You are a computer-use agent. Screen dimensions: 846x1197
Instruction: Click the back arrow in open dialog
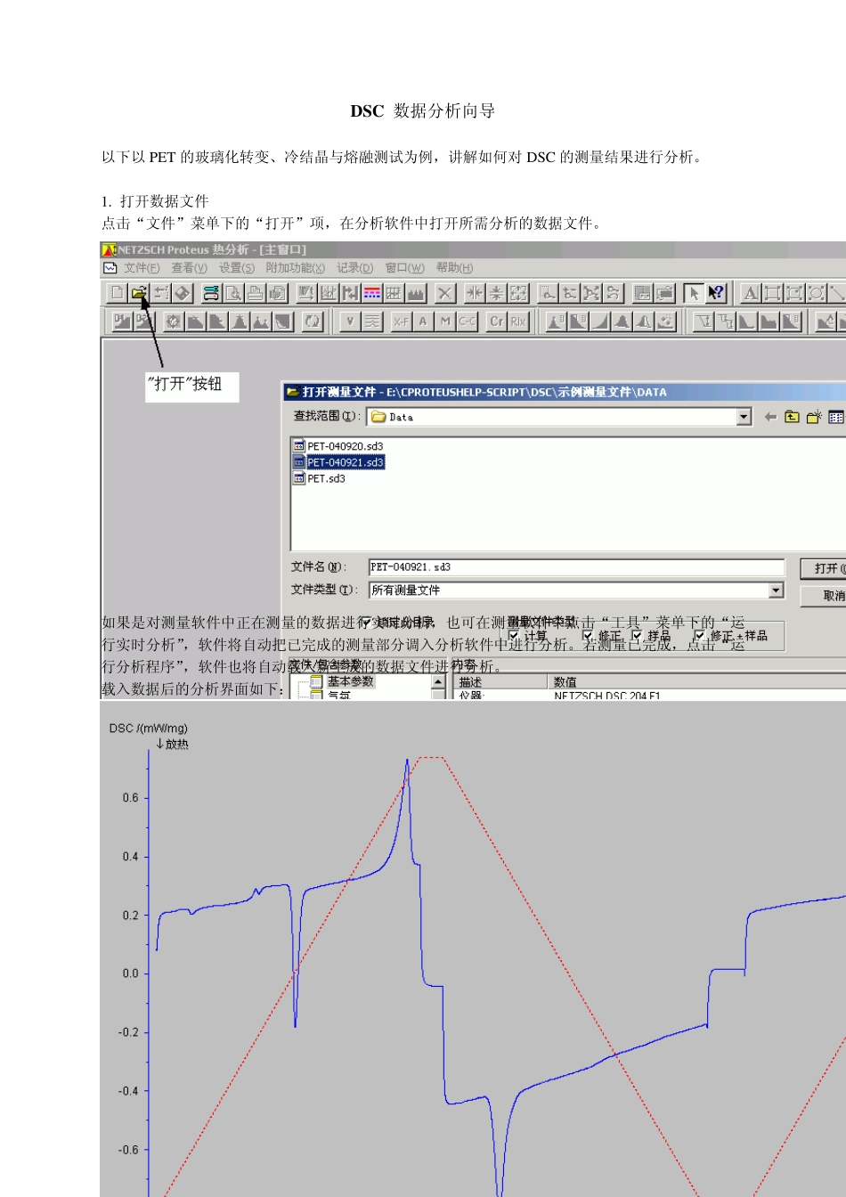click(770, 417)
